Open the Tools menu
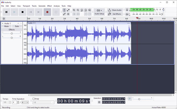The width and height of the screenshot is (177, 109). click(x=63, y=6)
